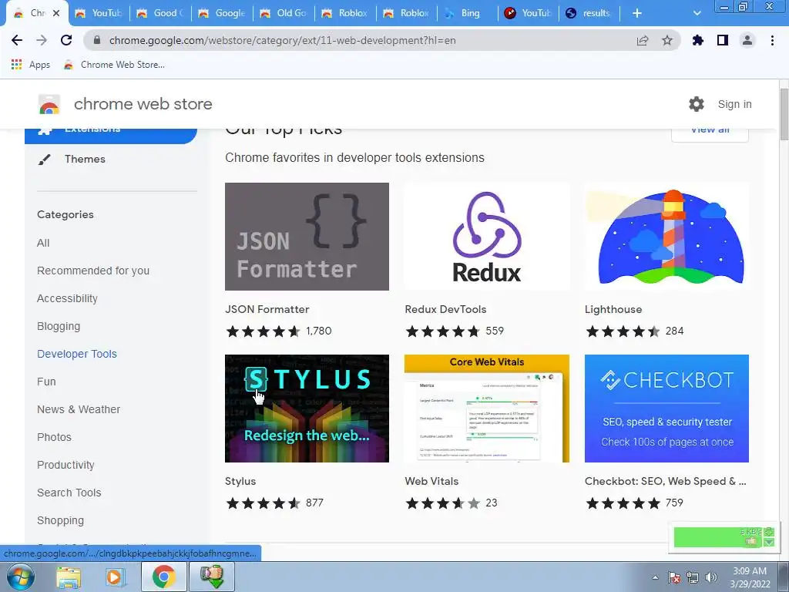This screenshot has width=789, height=592.
Task: Open Recommended for you category
Action: click(93, 271)
